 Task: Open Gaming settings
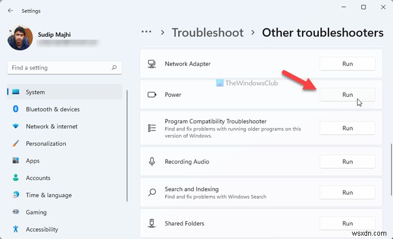click(x=37, y=212)
